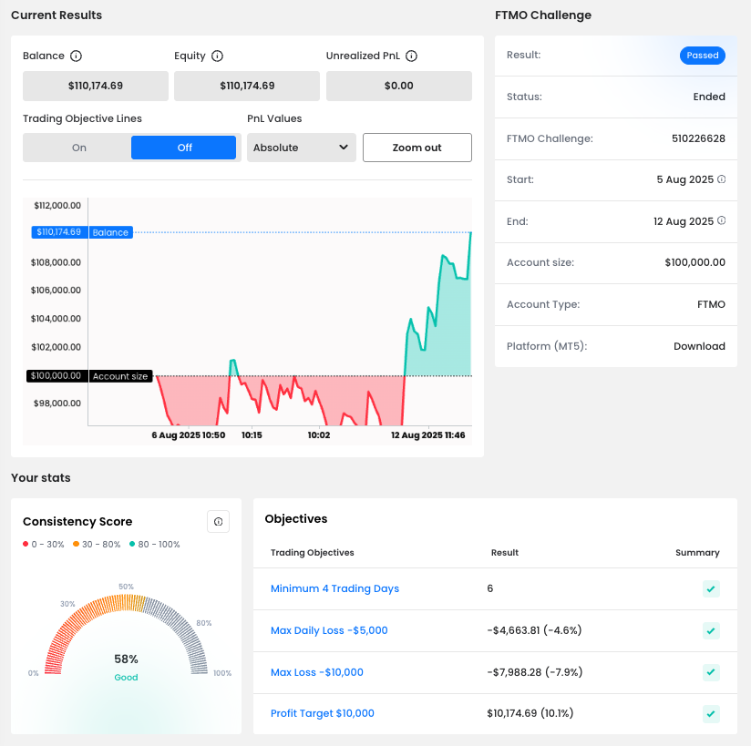This screenshot has height=746, width=751.
Task: Click the Max Loss summary checkmark
Action: [711, 672]
